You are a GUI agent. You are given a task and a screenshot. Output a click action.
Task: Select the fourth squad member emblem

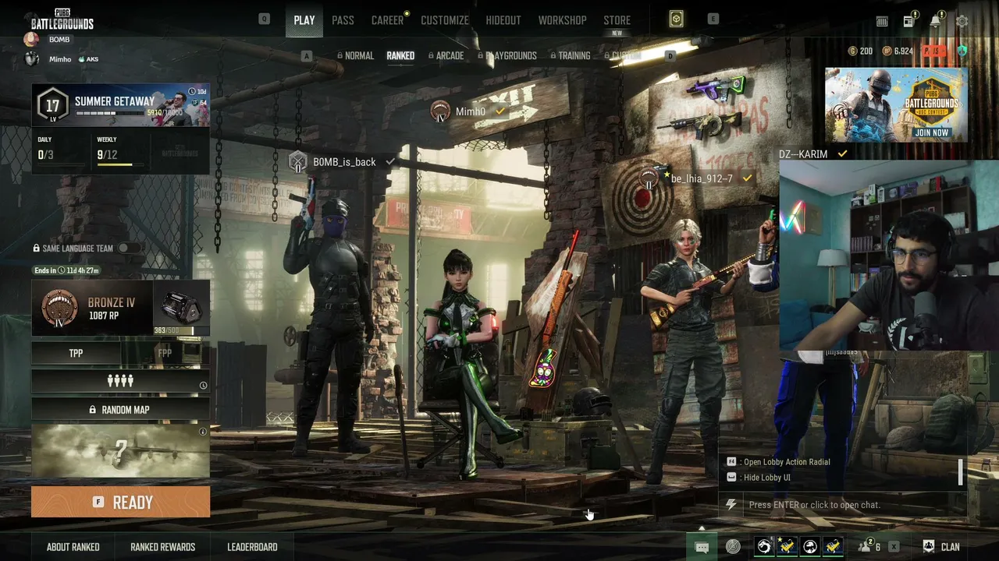(x=834, y=547)
